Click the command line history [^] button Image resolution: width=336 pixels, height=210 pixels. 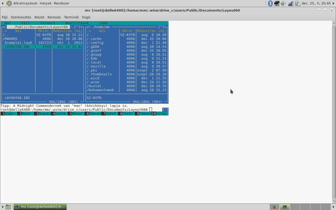click(x=165, y=109)
